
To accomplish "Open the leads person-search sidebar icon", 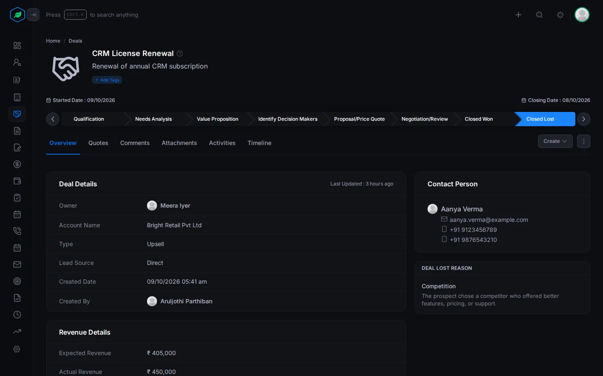I will (17, 62).
